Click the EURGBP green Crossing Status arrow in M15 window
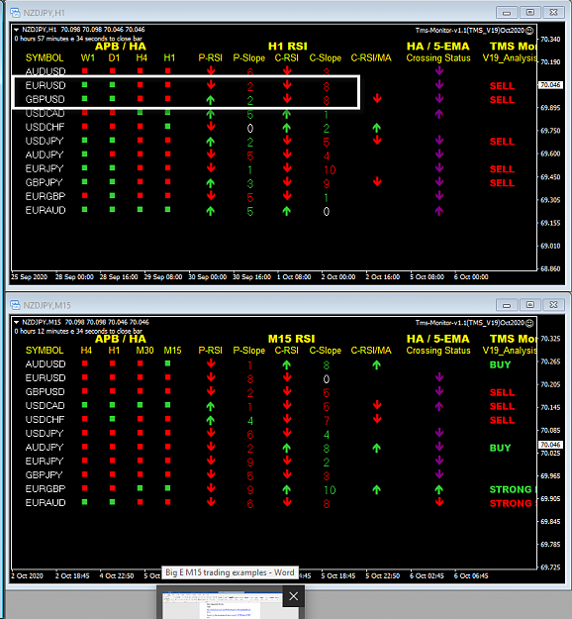This screenshot has height=619, width=572. point(439,490)
